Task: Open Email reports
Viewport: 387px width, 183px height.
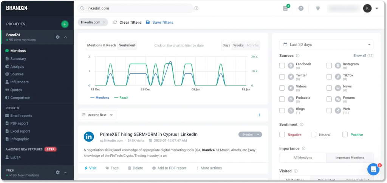Action: [19, 116]
